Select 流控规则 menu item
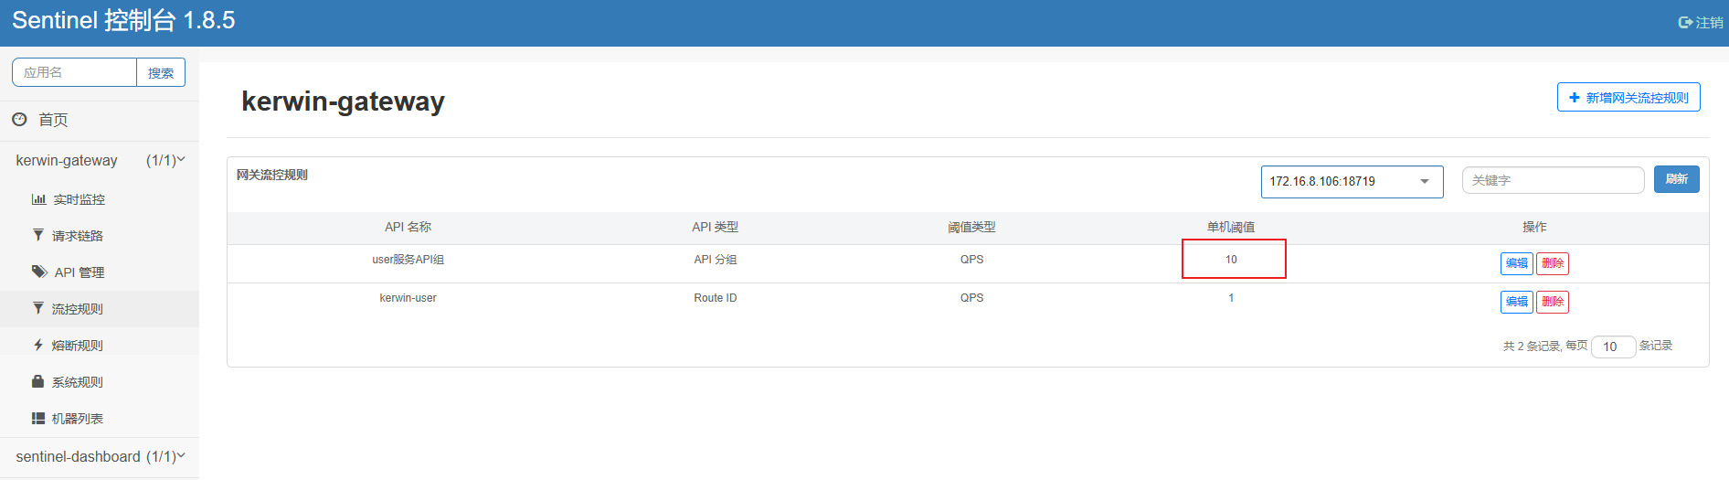The image size is (1729, 480). (x=78, y=309)
